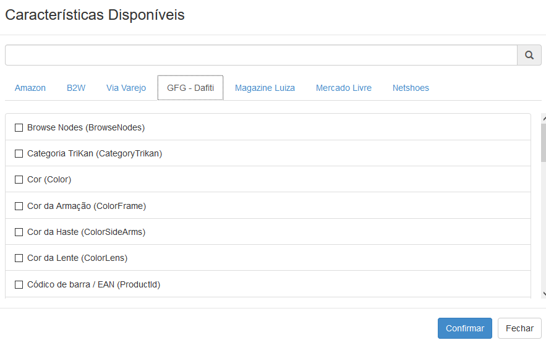The width and height of the screenshot is (546, 340).
Task: Check the Browse Nodes (BrowseNodes) checkbox
Action: 19,128
